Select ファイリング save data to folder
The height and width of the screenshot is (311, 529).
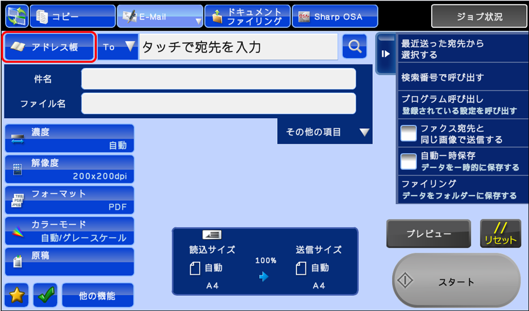coord(462,189)
